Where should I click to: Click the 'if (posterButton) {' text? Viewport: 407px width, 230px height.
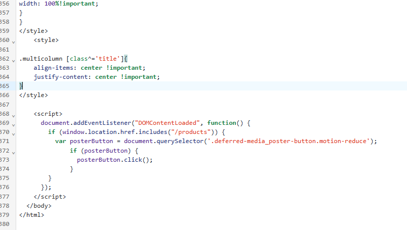[x=104, y=151]
